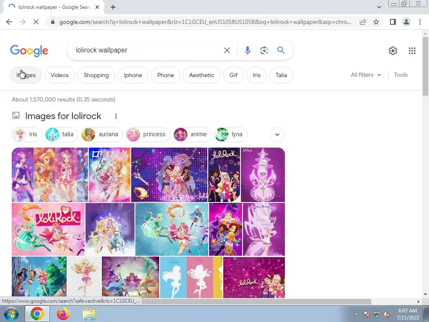The width and height of the screenshot is (429, 322).
Task: Apply the Aesthetic filter chip
Action: [202, 75]
